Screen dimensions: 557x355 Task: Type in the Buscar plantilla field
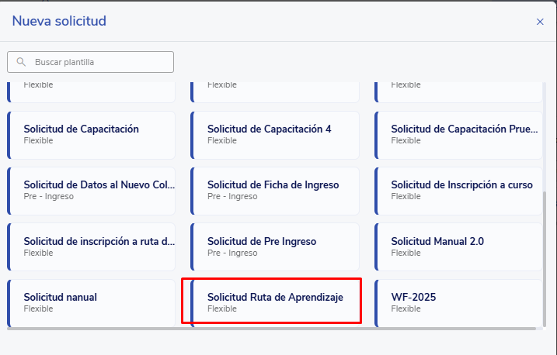(x=97, y=62)
